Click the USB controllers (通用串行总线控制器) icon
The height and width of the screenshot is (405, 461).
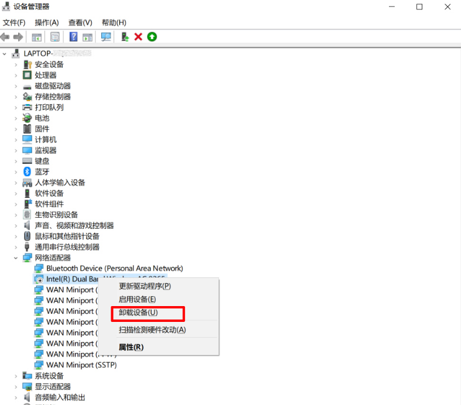click(x=27, y=247)
